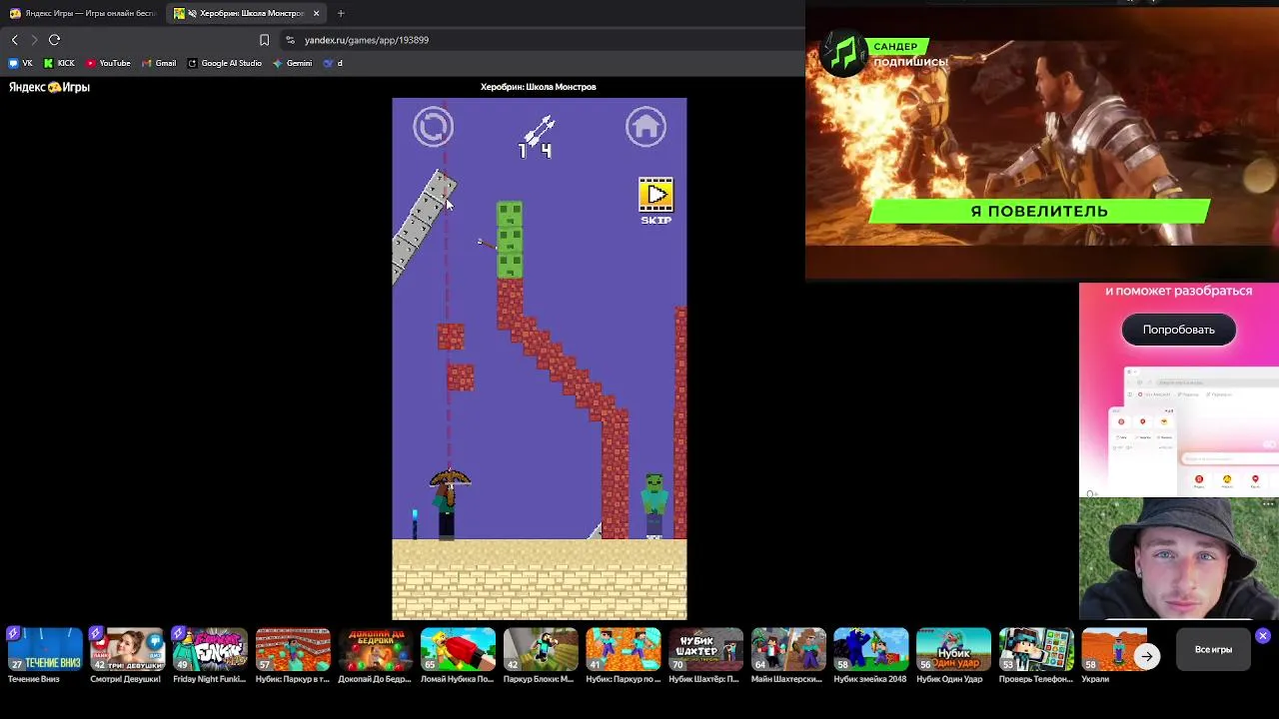Open new tab with plus icon
Image resolution: width=1279 pixels, height=719 pixels.
pos(341,13)
